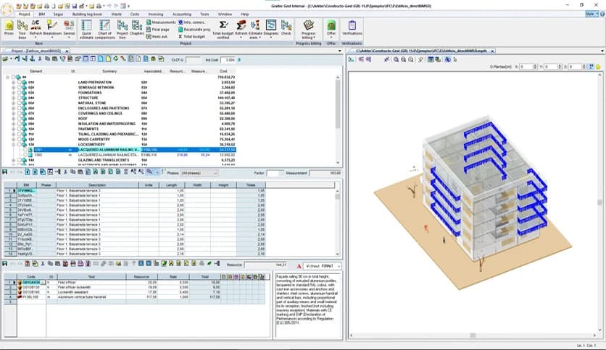Click the Summary column header

click(109, 72)
